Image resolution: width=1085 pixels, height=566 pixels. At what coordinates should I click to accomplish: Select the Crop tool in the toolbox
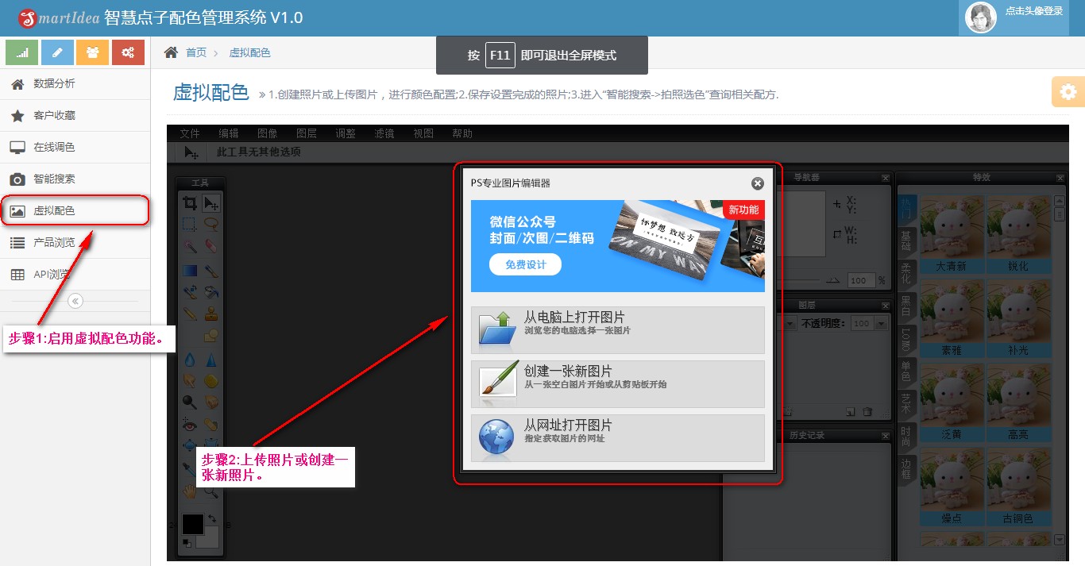(190, 203)
